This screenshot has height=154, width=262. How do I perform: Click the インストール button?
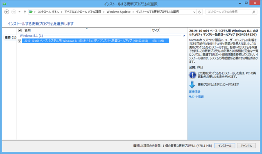coord(225,146)
